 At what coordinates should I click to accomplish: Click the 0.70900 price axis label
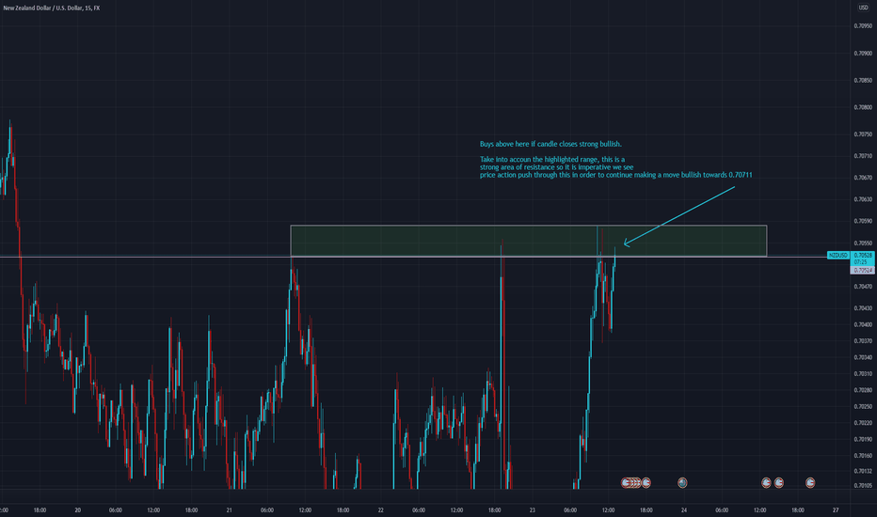863,54
